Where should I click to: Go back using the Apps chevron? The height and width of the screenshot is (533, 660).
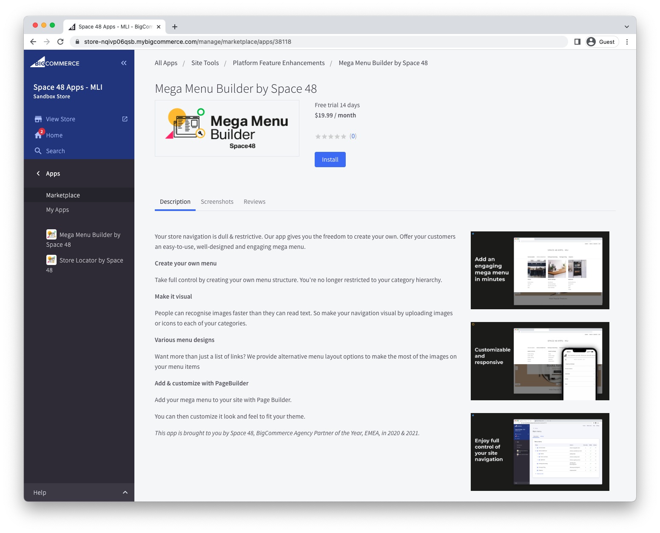38,174
